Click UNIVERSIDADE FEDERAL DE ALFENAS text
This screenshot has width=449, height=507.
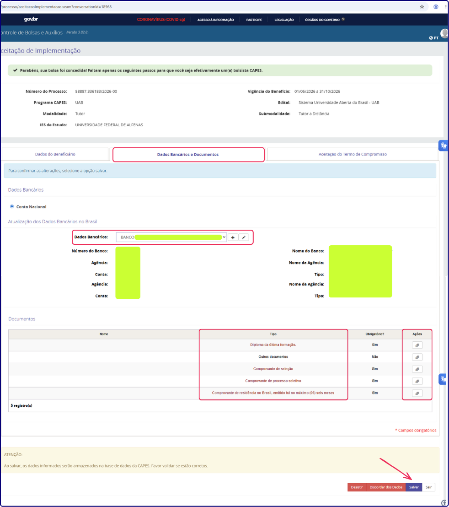pos(109,125)
